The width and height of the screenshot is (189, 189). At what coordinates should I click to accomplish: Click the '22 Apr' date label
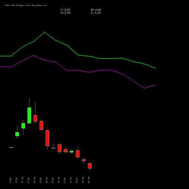tap(46, 180)
